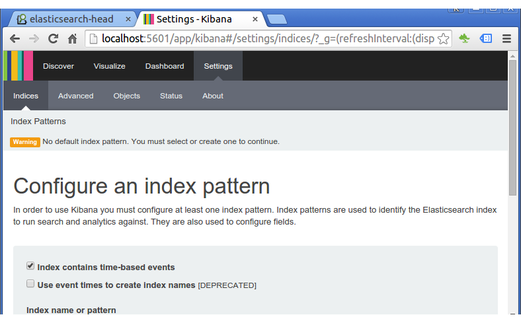Open the Chrome hamburger menu
This screenshot has height=323, width=521.
[x=506, y=38]
